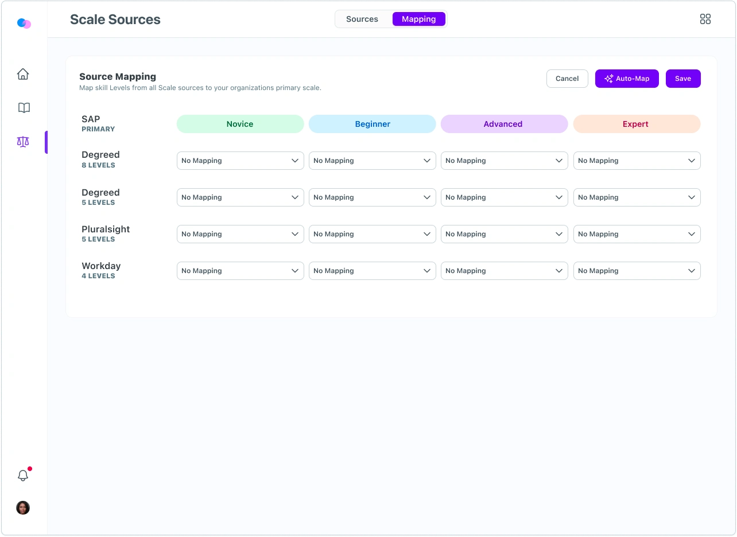Expand Workday Expert mapping dropdown
This screenshot has width=737, height=537.
click(x=637, y=271)
